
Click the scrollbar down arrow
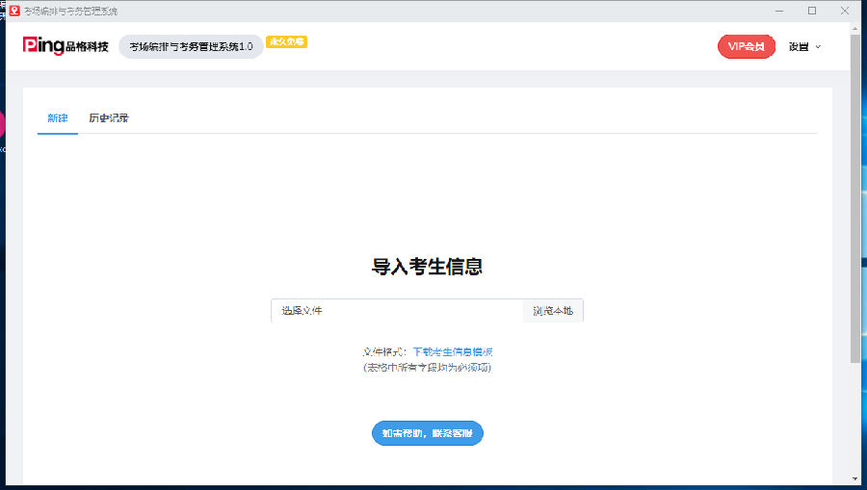coord(855,478)
